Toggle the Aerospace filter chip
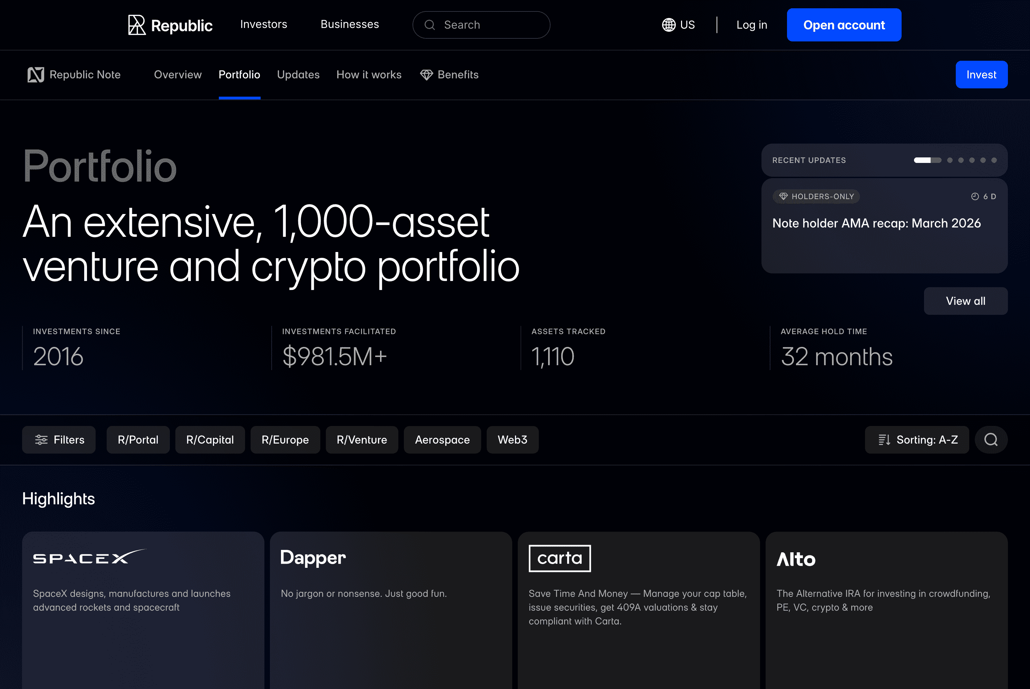1030x689 pixels. (x=442, y=440)
